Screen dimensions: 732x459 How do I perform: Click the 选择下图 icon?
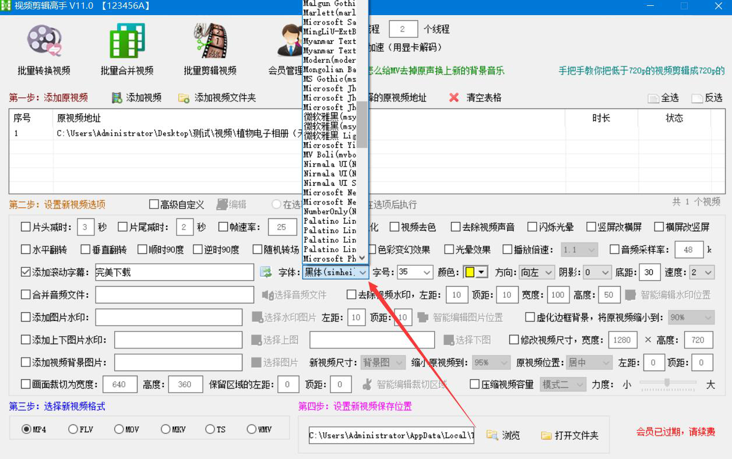click(x=449, y=340)
